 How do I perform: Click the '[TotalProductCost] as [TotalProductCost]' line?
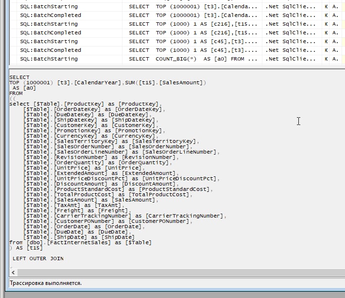[x=108, y=195]
